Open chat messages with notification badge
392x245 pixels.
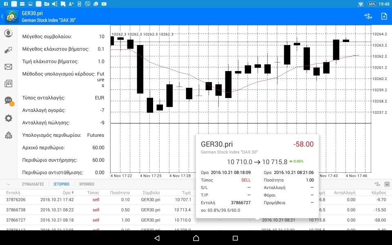coord(9,101)
